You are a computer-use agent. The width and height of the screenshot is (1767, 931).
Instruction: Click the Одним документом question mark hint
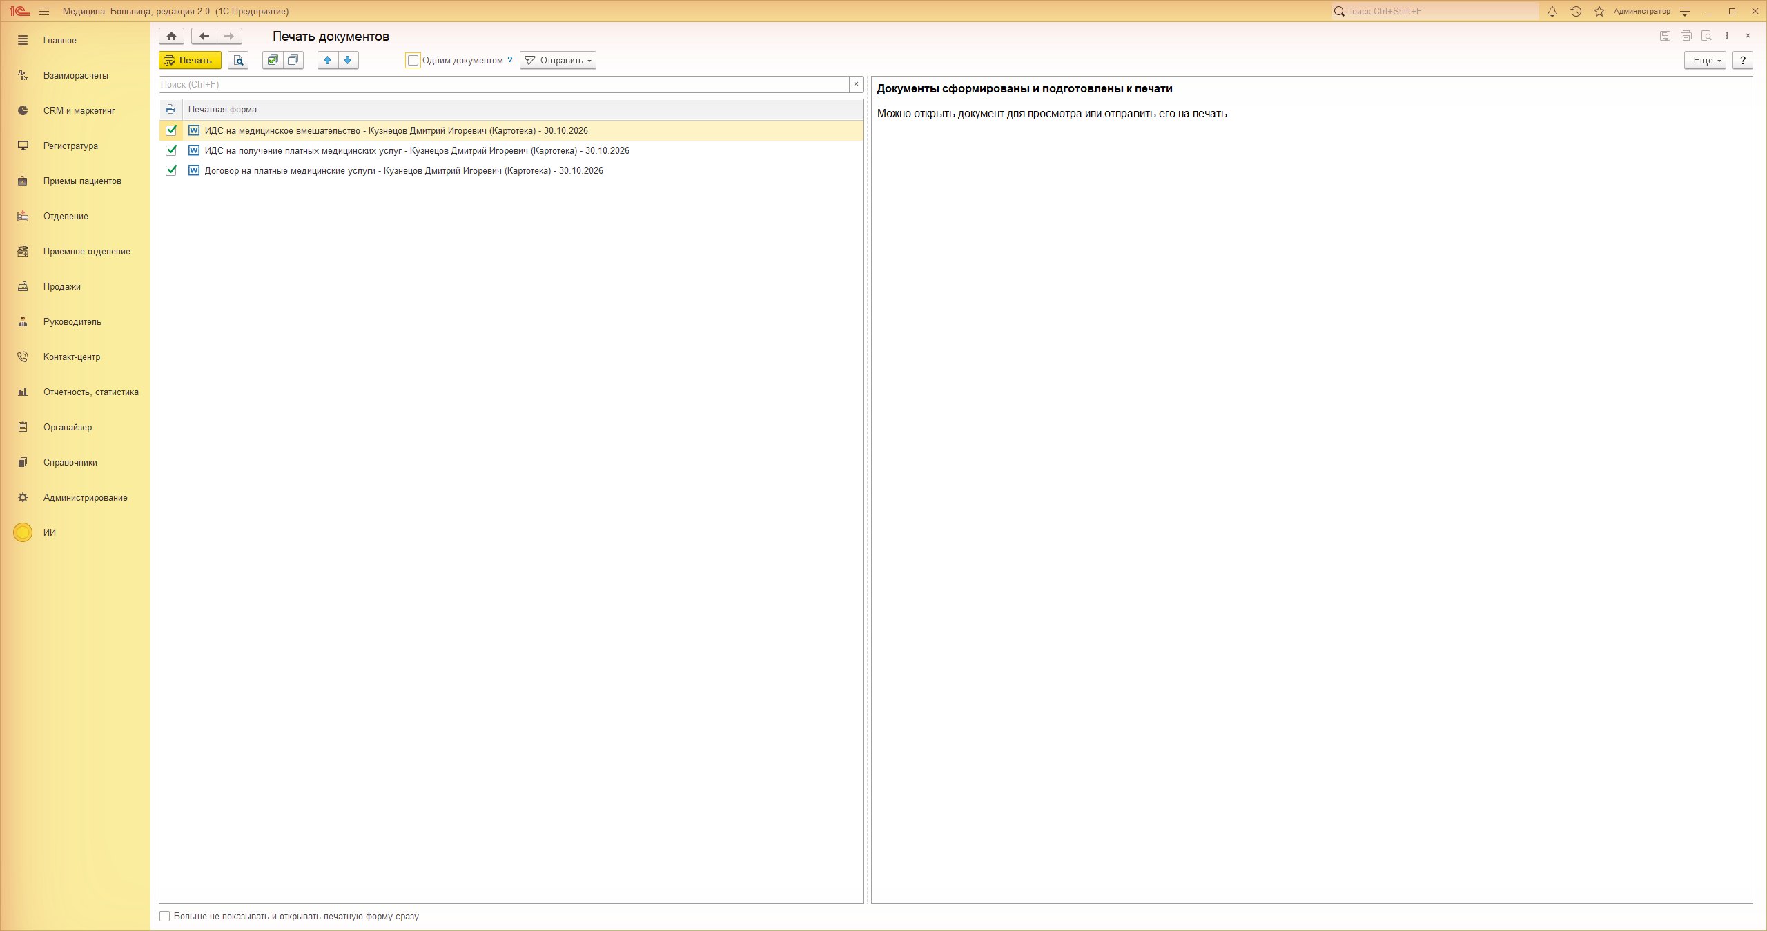pyautogui.click(x=510, y=60)
